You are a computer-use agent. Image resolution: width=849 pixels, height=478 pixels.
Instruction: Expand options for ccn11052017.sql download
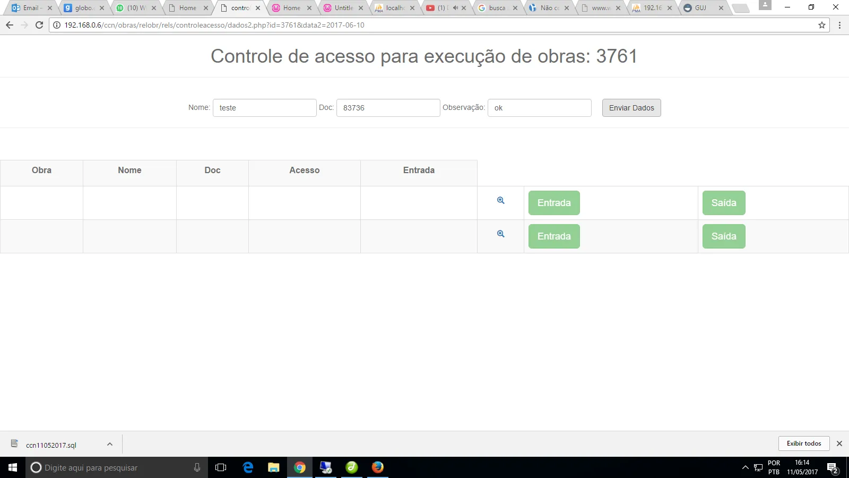point(110,444)
